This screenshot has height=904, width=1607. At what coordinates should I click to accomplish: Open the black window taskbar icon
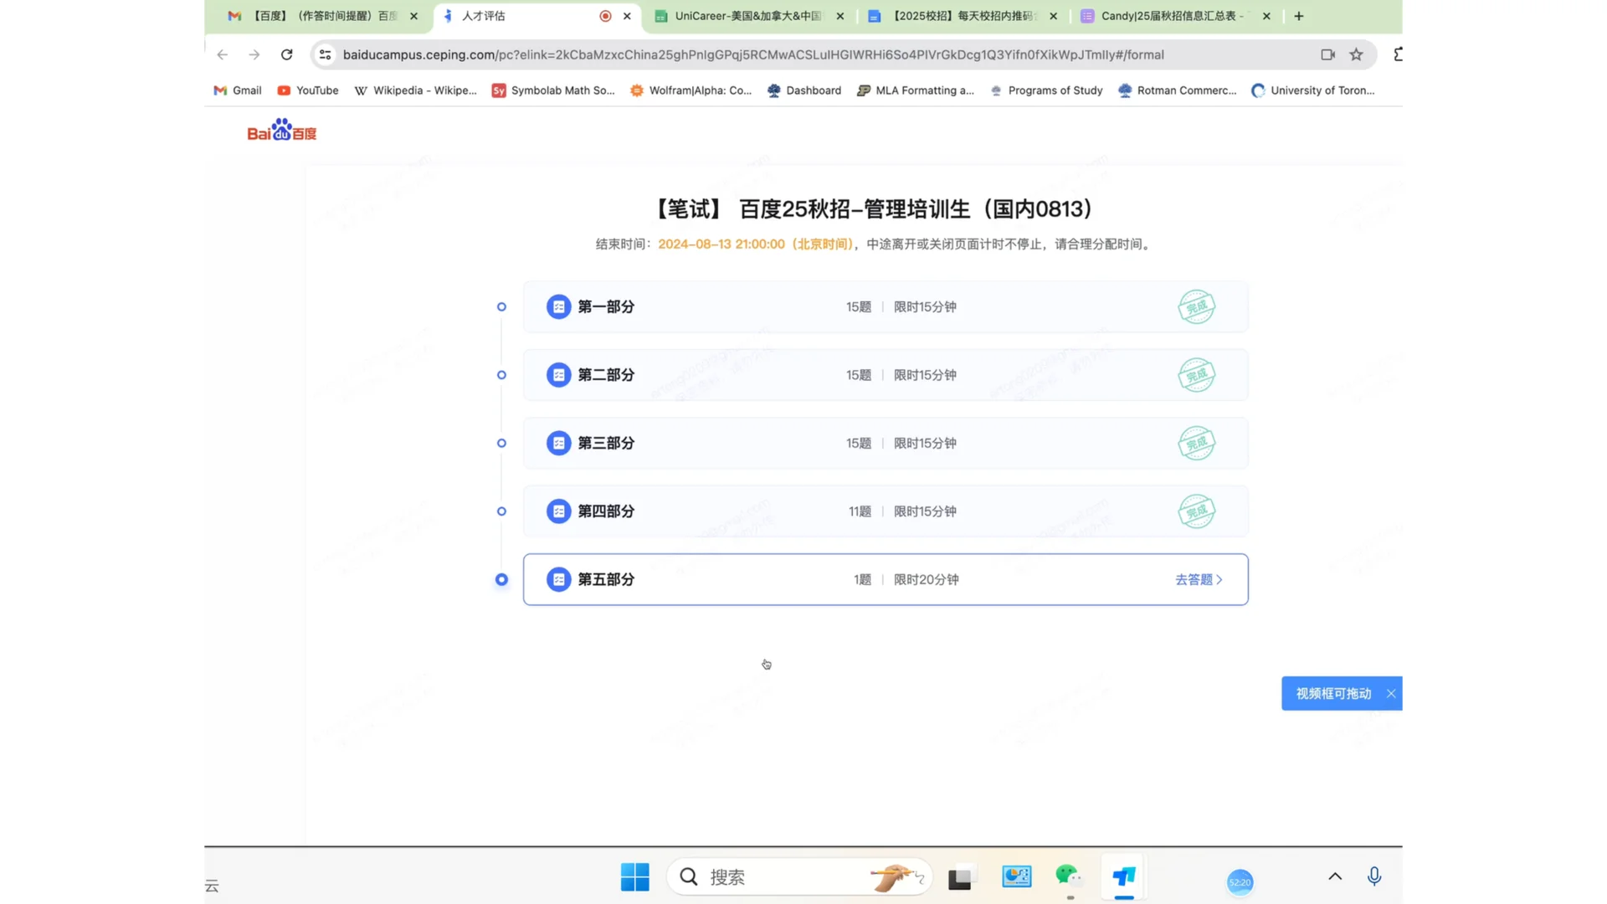pos(960,878)
